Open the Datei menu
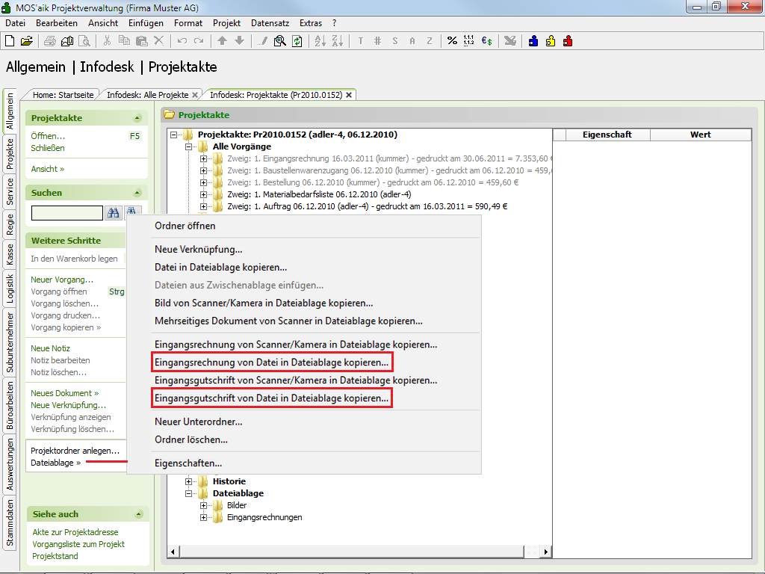The width and height of the screenshot is (765, 574). pyautogui.click(x=15, y=23)
